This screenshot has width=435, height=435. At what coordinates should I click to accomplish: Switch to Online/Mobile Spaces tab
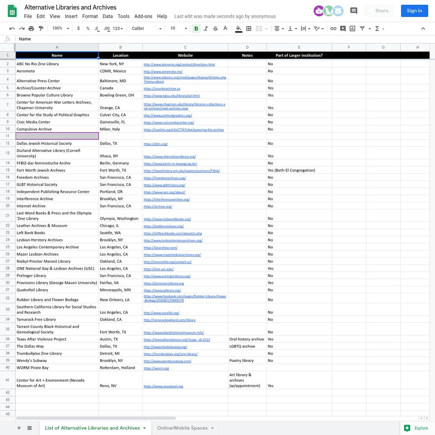182,428
